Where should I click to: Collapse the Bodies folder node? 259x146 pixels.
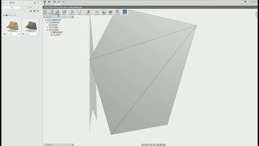pos(47,30)
